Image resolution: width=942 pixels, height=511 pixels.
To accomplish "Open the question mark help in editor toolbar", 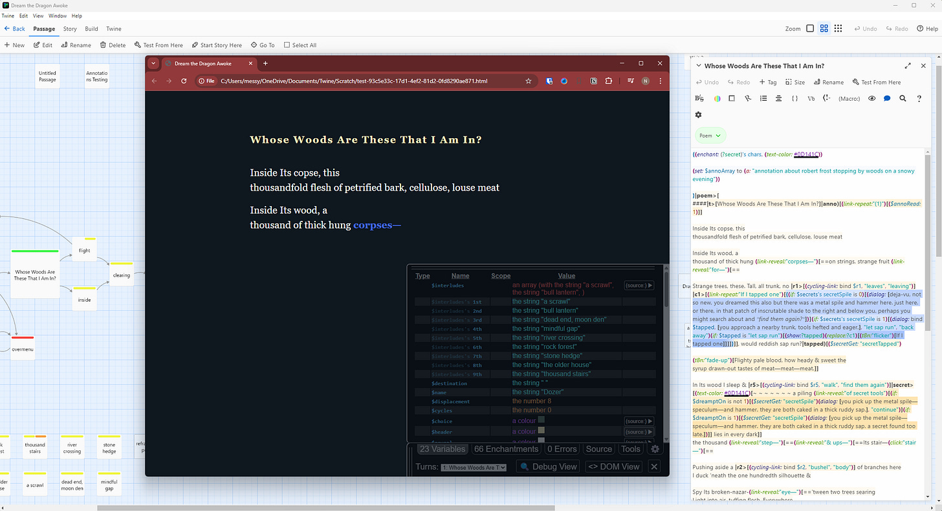I will tap(919, 99).
